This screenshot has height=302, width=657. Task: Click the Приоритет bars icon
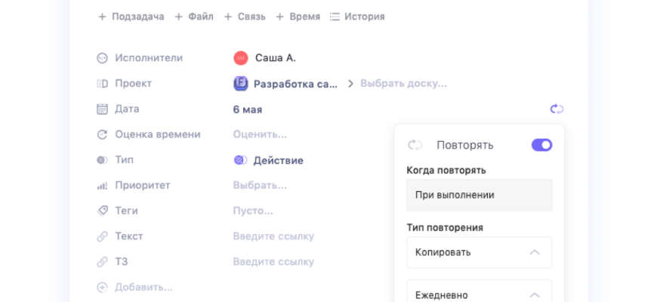(x=103, y=186)
